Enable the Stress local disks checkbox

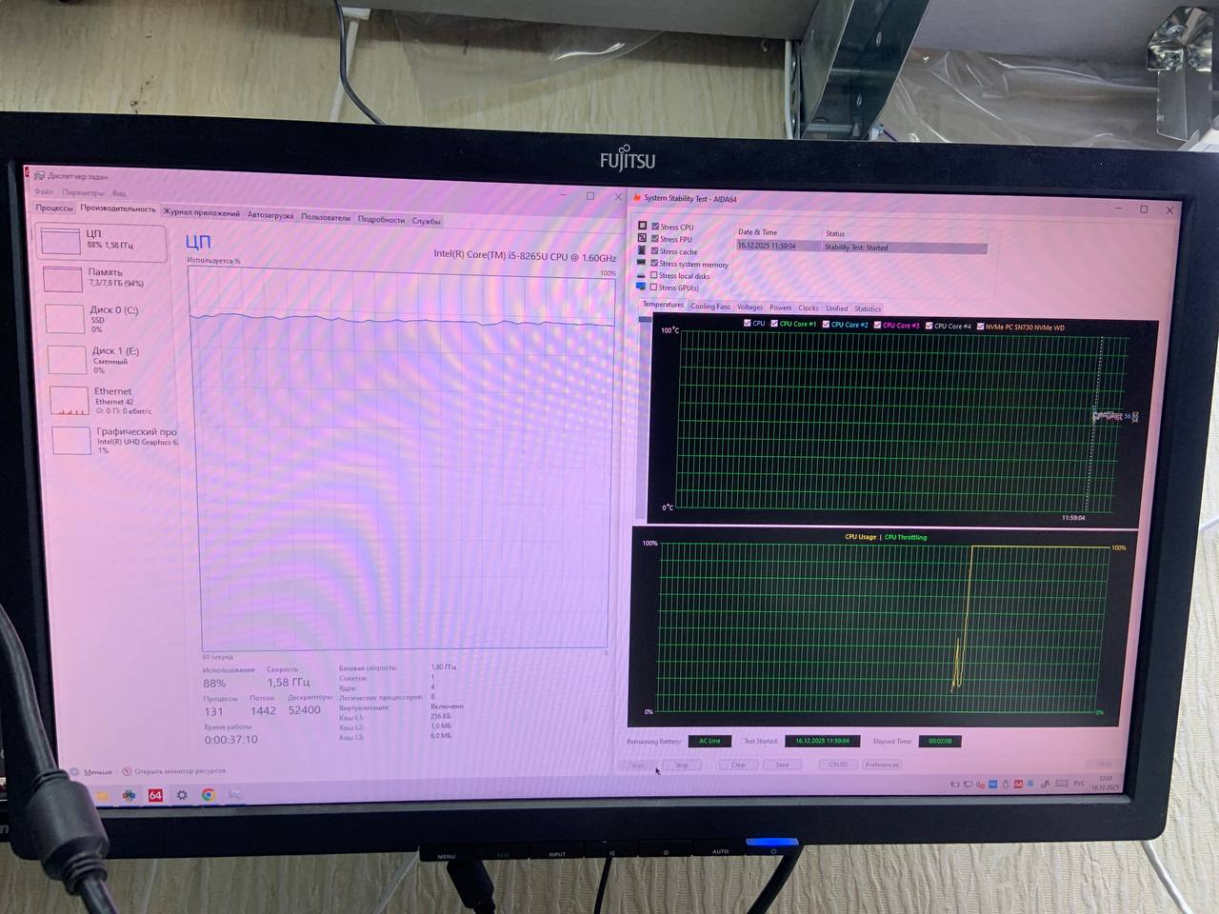pyautogui.click(x=654, y=275)
